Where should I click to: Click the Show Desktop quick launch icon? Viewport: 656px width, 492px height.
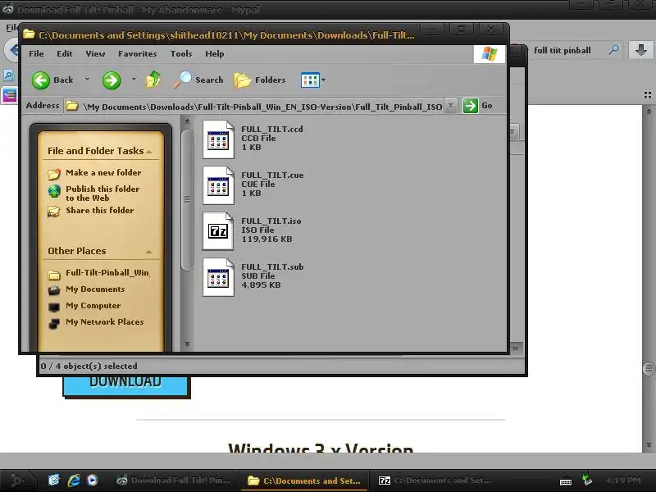[54, 480]
